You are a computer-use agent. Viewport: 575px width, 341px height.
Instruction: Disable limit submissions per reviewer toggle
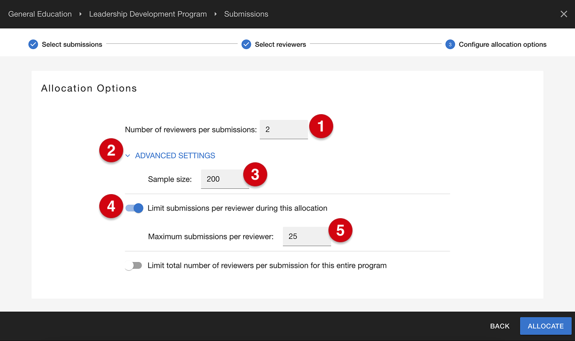click(x=134, y=208)
